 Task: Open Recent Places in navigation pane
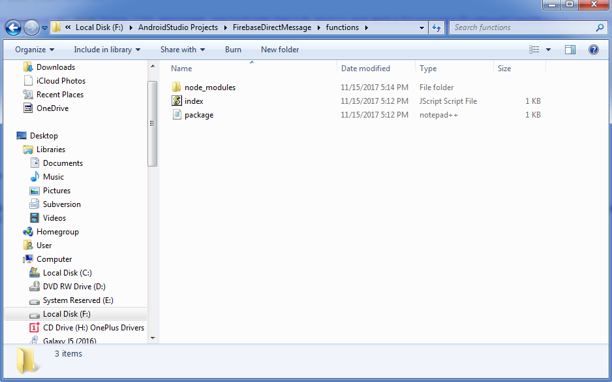point(60,95)
